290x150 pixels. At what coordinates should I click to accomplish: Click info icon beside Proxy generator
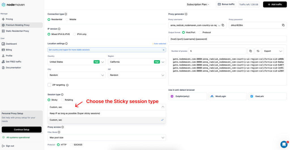coord(186,14)
